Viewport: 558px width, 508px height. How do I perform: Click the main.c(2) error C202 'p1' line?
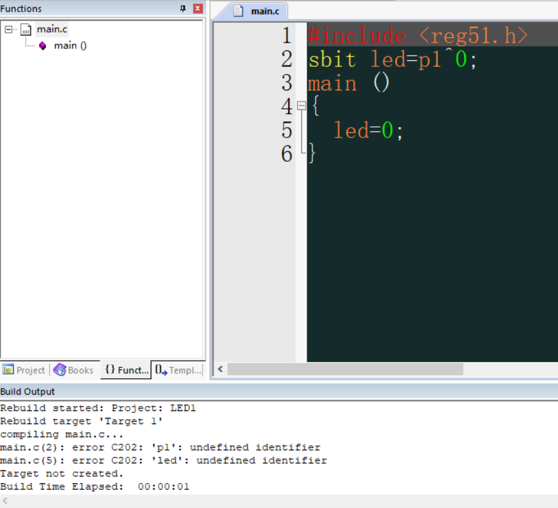point(160,447)
